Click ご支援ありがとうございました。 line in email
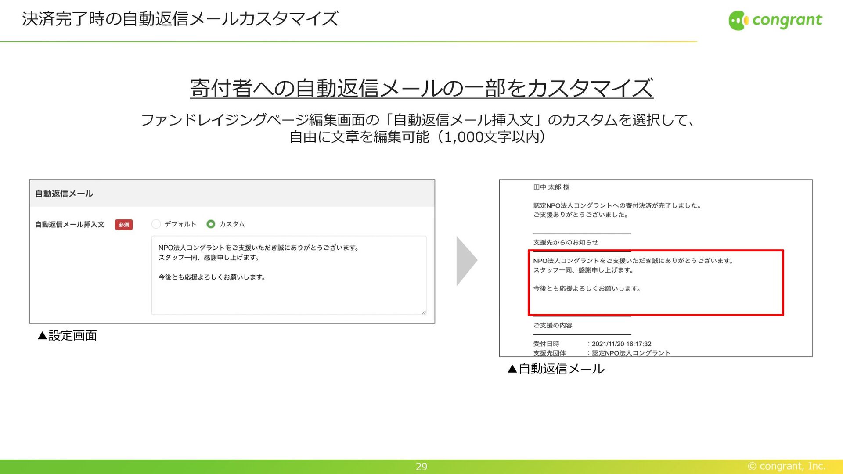The image size is (843, 474). coord(581,215)
